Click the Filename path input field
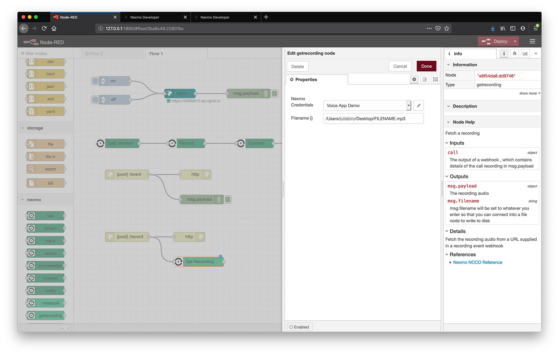Viewport: 559px width, 355px height. [373, 118]
